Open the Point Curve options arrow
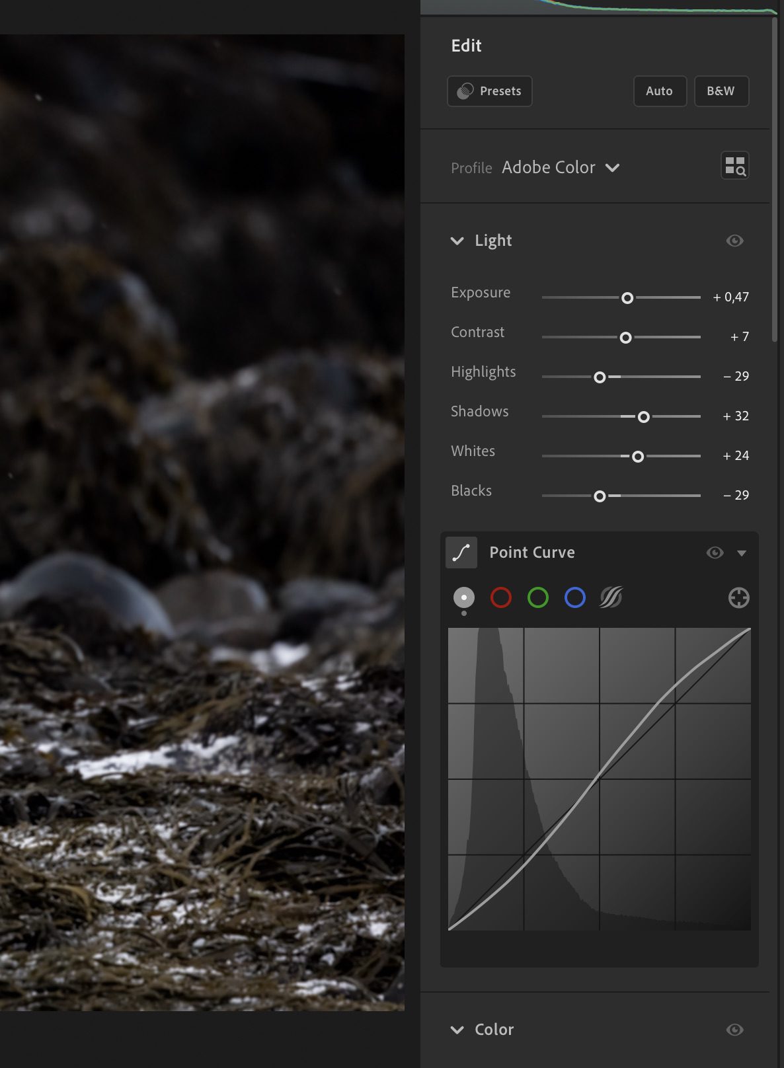784x1068 pixels. pos(742,553)
